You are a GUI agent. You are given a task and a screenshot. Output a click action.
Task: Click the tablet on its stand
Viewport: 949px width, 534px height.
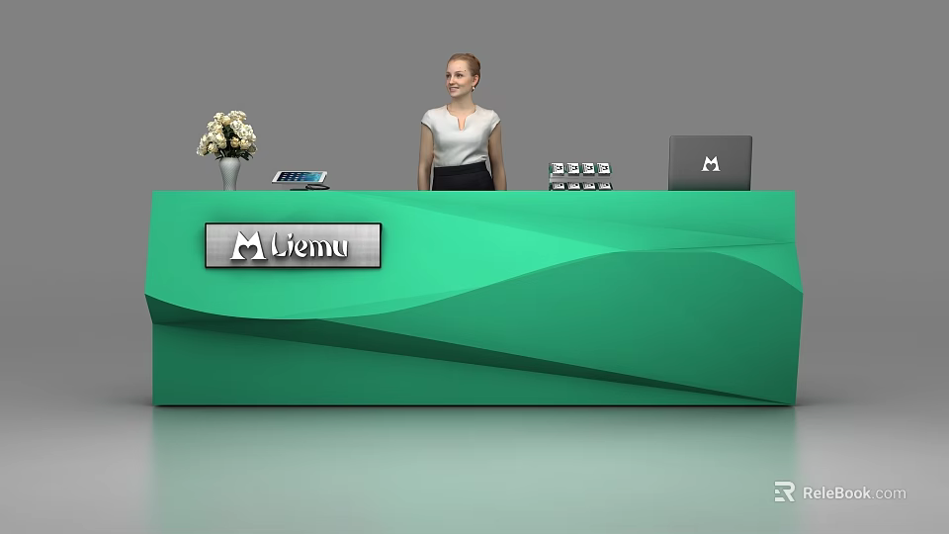pos(301,179)
